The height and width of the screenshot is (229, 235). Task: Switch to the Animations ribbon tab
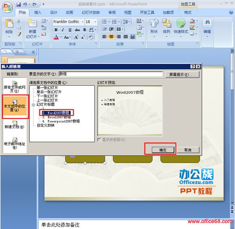[70, 13]
